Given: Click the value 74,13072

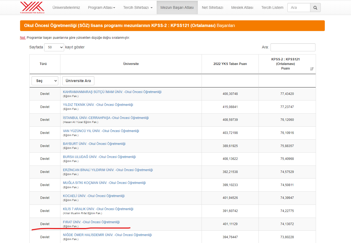Looking at the screenshot, I should coord(287,224).
